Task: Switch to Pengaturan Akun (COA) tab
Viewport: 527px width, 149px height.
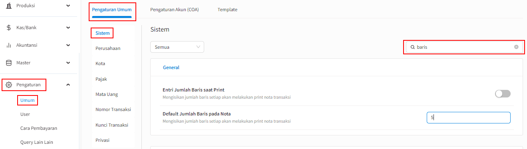Action: tap(175, 10)
